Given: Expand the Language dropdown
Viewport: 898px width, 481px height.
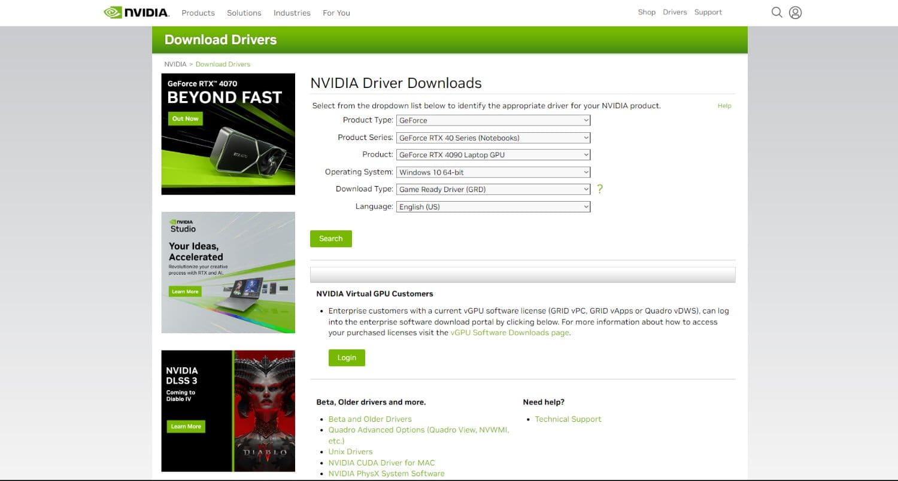Looking at the screenshot, I should click(x=493, y=206).
